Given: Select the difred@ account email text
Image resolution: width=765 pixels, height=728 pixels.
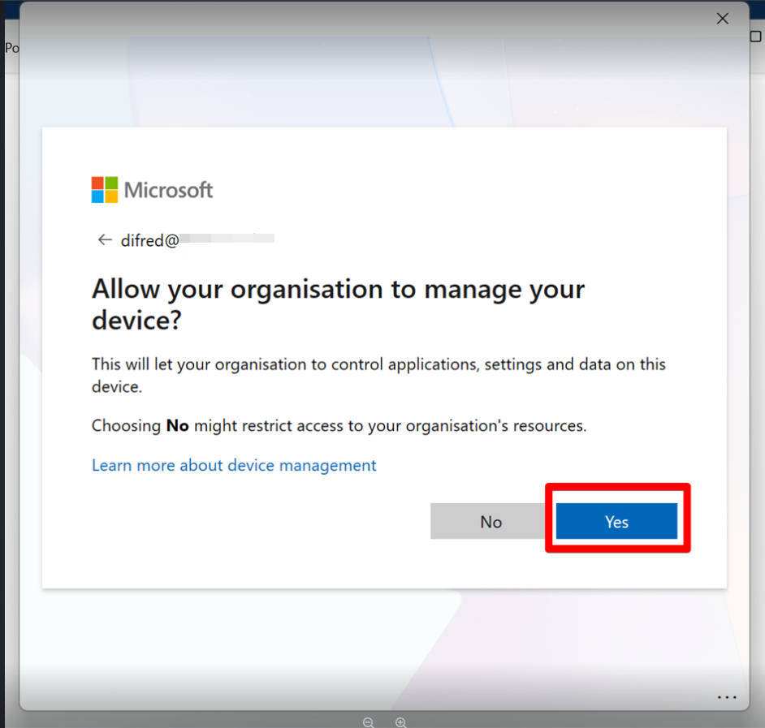Looking at the screenshot, I should click(149, 240).
